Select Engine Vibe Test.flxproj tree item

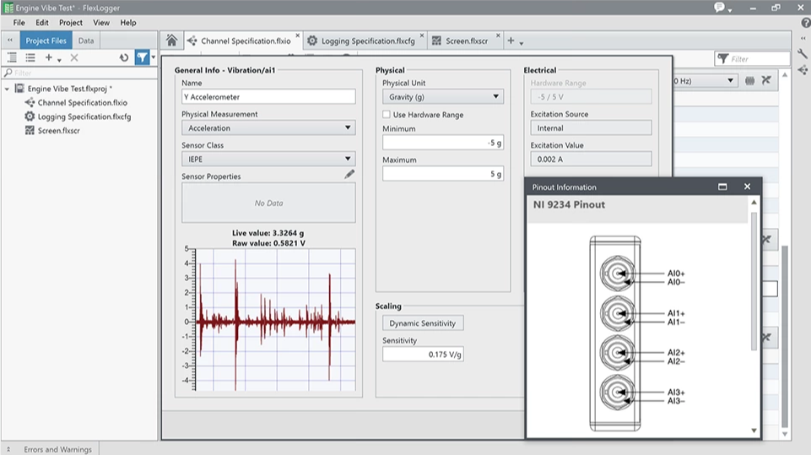[67, 89]
